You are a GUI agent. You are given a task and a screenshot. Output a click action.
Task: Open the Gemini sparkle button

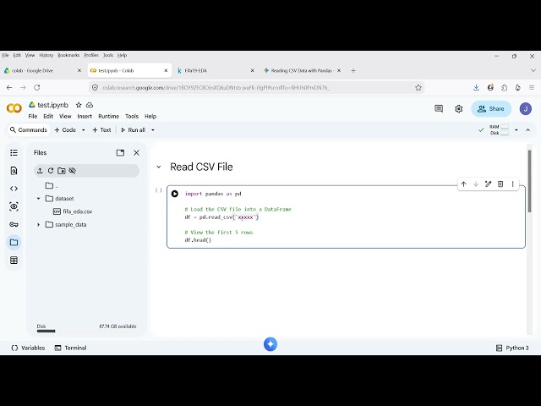[x=270, y=344]
